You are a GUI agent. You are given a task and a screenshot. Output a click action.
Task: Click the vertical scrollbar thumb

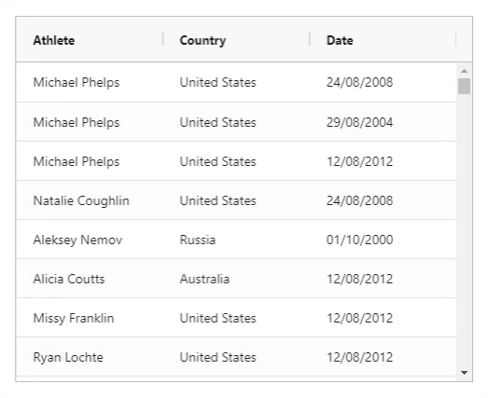(x=464, y=87)
